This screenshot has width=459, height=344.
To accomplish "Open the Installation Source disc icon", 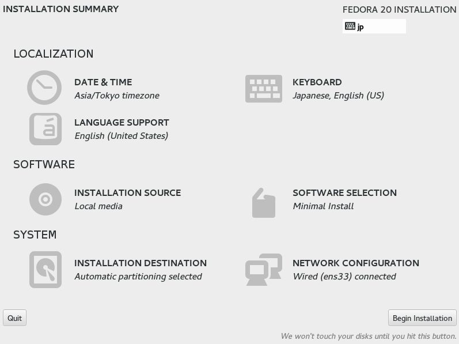I will click(45, 199).
